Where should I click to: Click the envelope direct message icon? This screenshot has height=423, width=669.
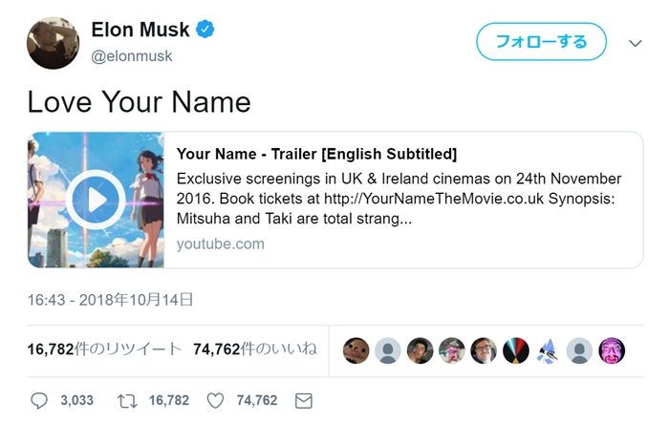(304, 400)
